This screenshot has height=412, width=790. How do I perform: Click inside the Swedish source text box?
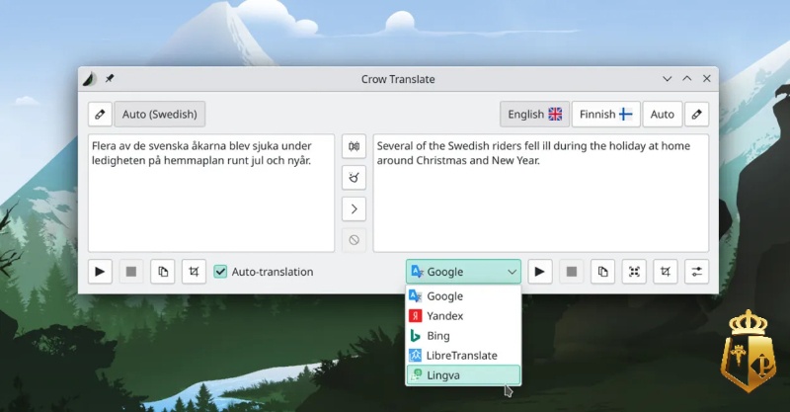point(211,193)
